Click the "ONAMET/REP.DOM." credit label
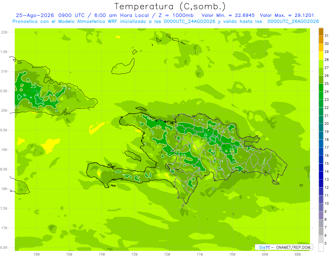The width and height of the screenshot is (334, 258). [x=294, y=247]
